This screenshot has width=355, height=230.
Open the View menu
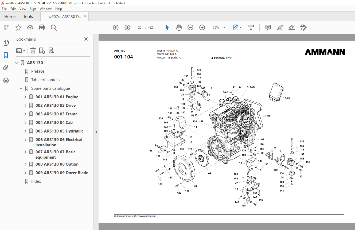(x=23, y=9)
